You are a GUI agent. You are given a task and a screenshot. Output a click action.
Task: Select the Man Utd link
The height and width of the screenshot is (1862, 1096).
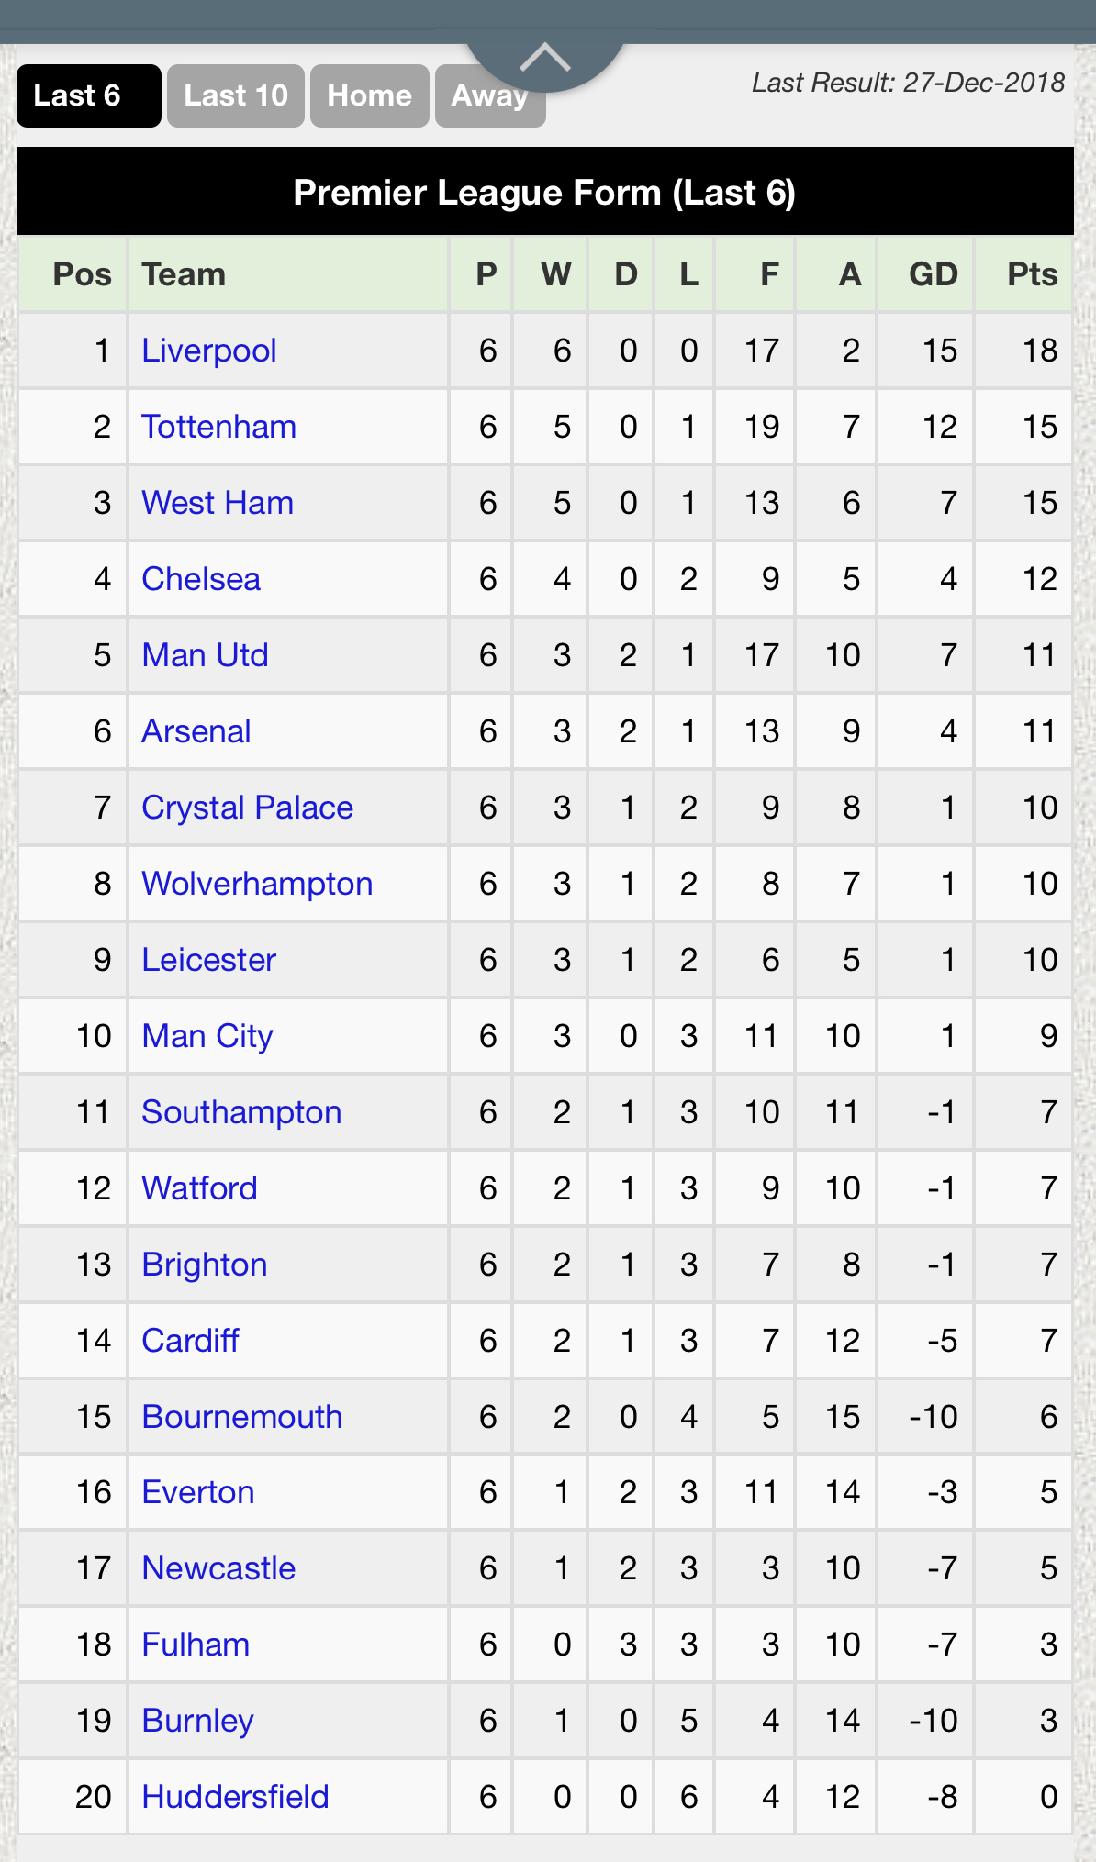[x=206, y=655]
